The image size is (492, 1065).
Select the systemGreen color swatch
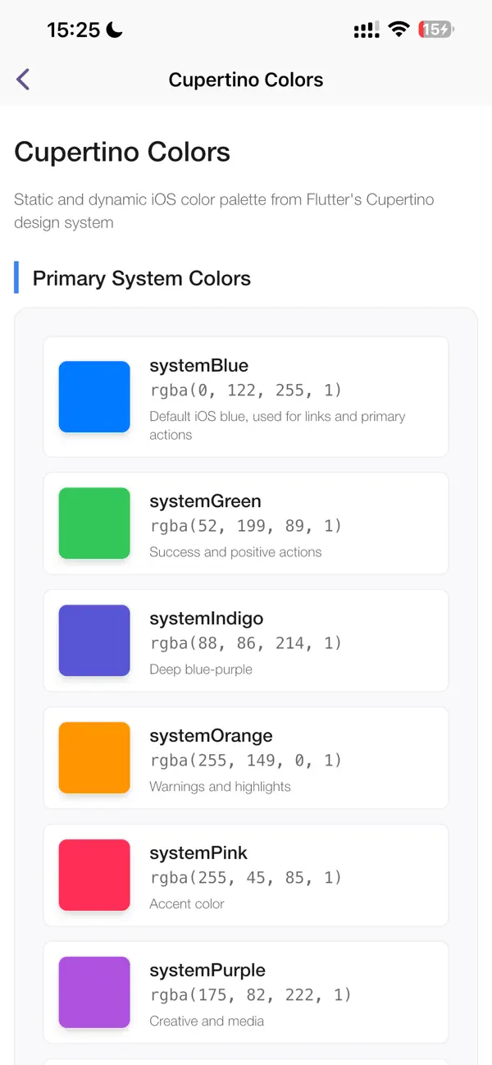pos(94,523)
